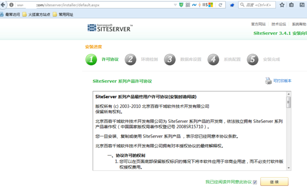The width and height of the screenshot is (307, 189).
Task: Open the 火狐官方站点 bookmark folder
Action: pos(36,14)
